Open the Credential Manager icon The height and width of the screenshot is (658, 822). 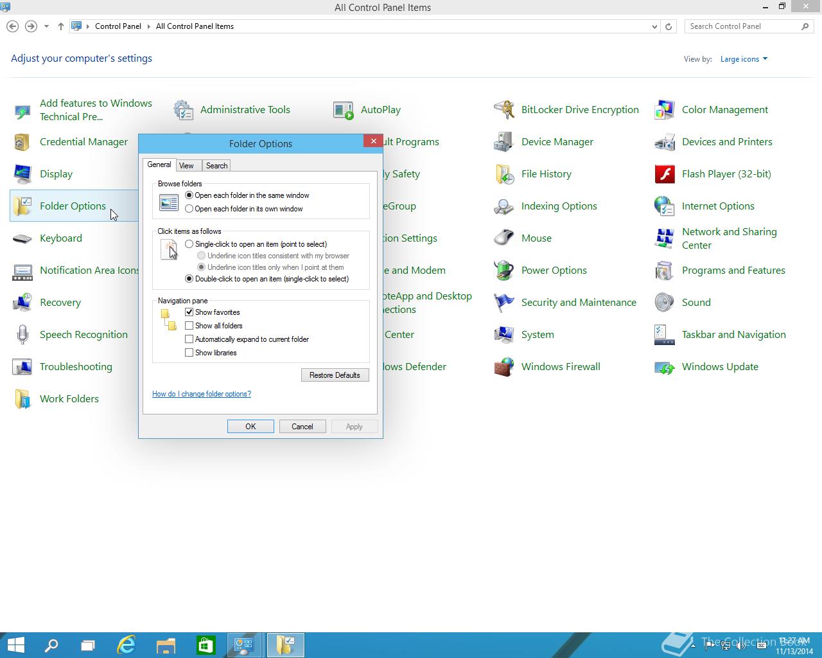[22, 142]
